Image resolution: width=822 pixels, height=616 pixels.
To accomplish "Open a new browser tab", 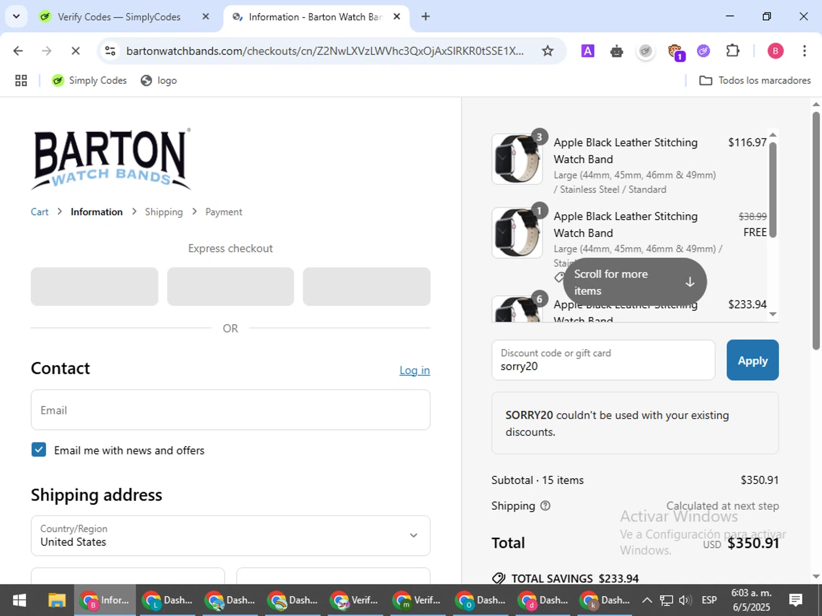I will coord(425,16).
